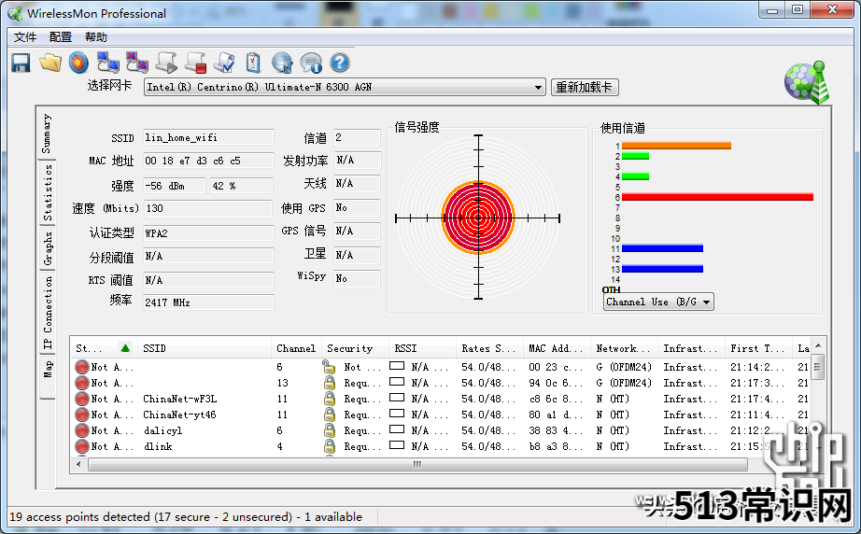This screenshot has height=534, width=861.
Task: Click the connect computers toolbar icon
Action: [107, 63]
